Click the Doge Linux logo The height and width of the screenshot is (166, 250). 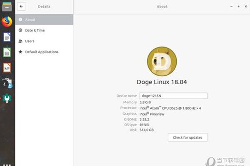click(162, 61)
